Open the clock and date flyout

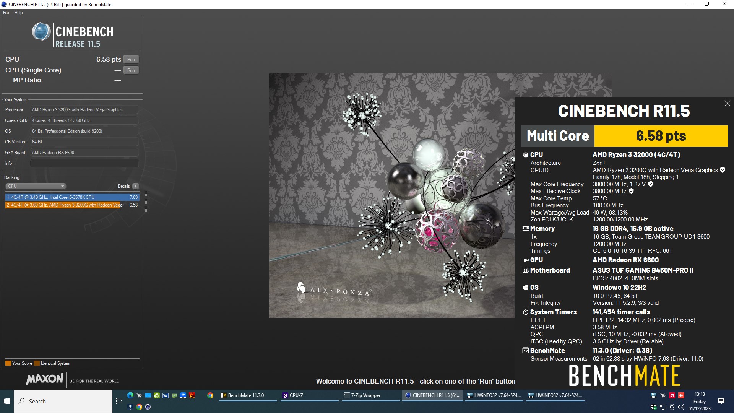click(x=700, y=401)
